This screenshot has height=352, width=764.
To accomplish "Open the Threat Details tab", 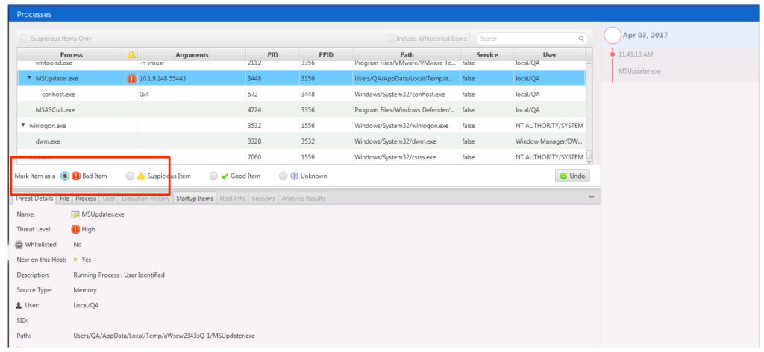I will 34,199.
